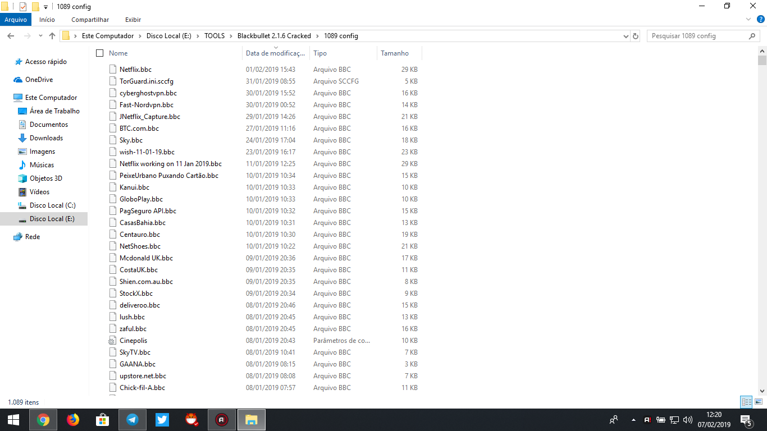Select the Chick-fil-A.bbc file
The width and height of the screenshot is (767, 431).
tap(142, 388)
